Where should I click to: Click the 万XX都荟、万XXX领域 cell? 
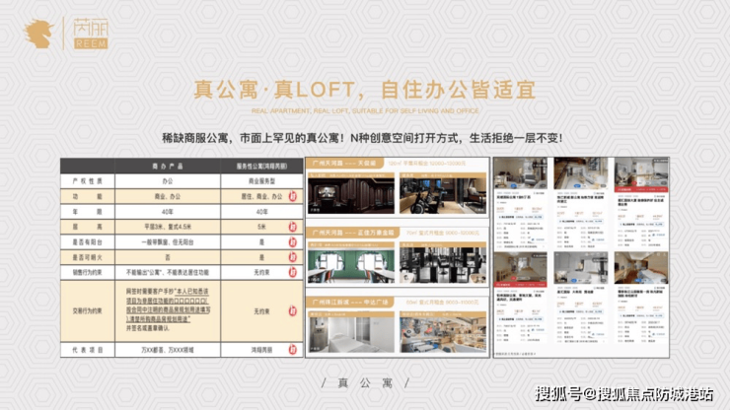coord(167,350)
